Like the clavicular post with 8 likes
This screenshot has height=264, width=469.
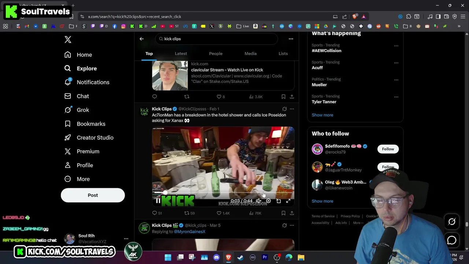(x=221, y=97)
